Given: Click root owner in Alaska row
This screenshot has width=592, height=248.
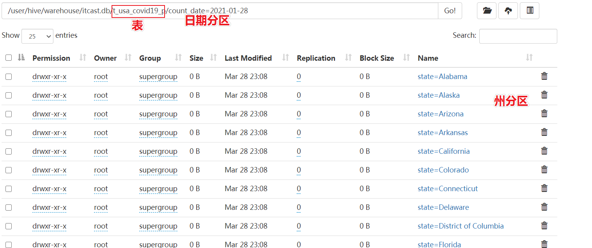Looking at the screenshot, I should (x=101, y=95).
